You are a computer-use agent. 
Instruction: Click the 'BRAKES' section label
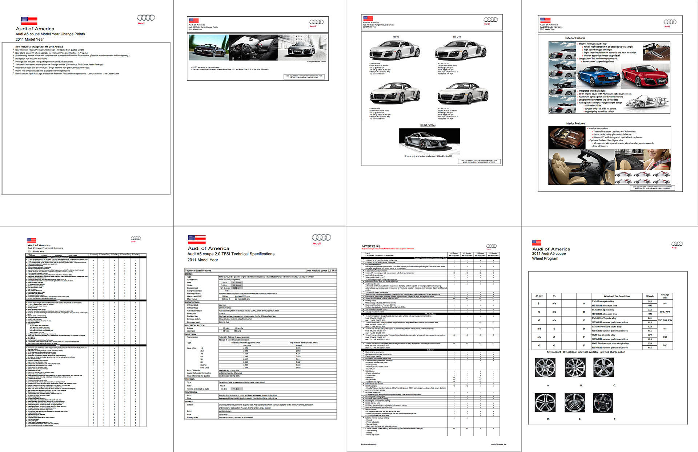(189, 402)
